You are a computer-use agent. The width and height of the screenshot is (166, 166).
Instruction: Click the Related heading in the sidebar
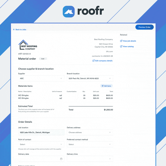[123, 35]
